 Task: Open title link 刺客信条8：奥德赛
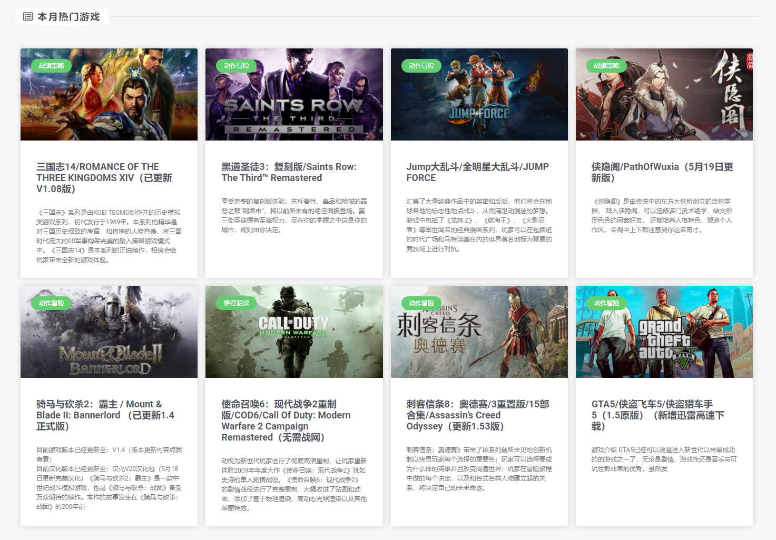click(478, 415)
